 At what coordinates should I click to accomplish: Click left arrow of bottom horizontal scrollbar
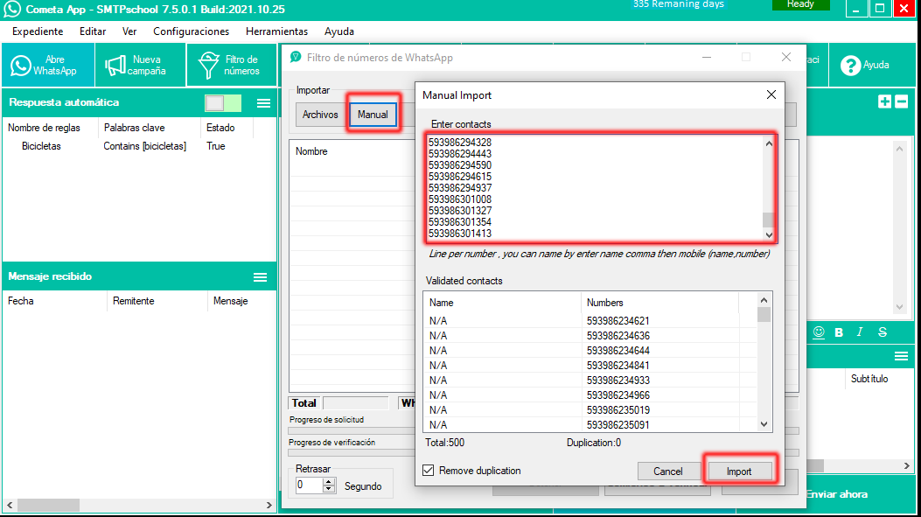[x=10, y=505]
